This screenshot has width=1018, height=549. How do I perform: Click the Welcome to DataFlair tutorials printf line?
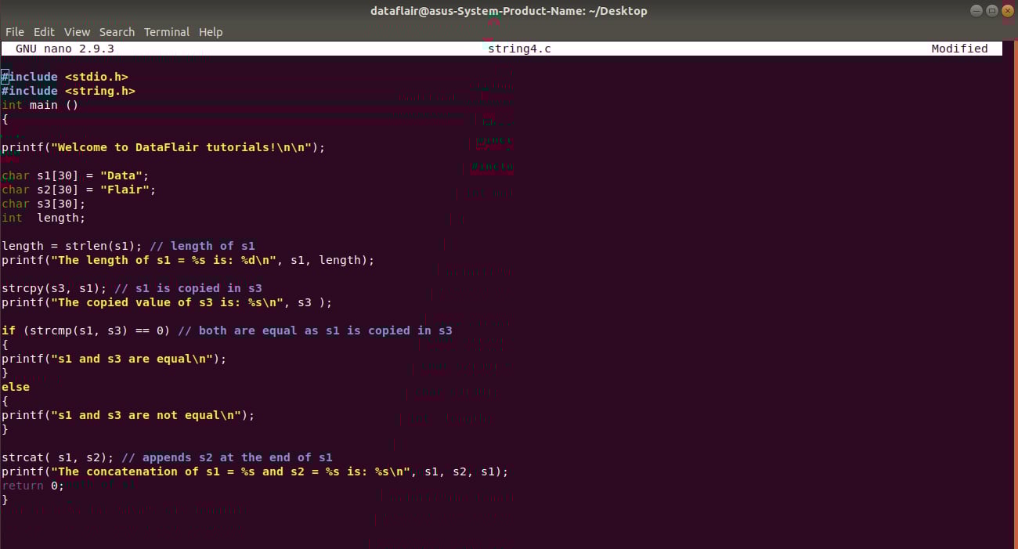[163, 147]
